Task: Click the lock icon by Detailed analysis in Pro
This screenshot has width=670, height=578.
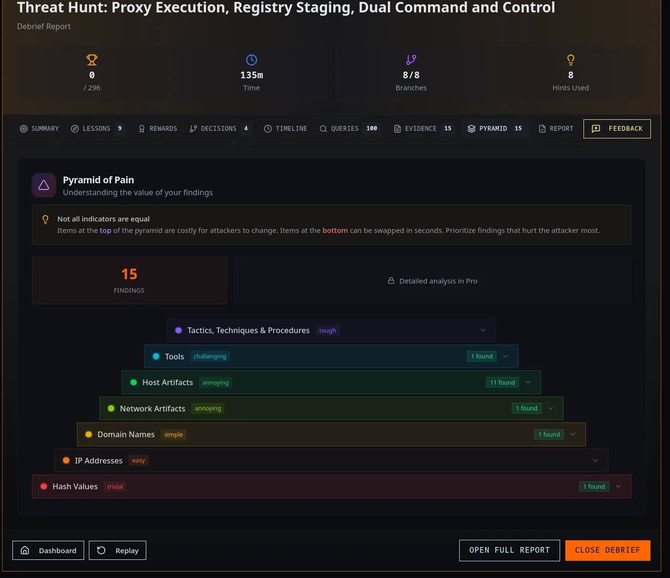Action: pyautogui.click(x=391, y=281)
